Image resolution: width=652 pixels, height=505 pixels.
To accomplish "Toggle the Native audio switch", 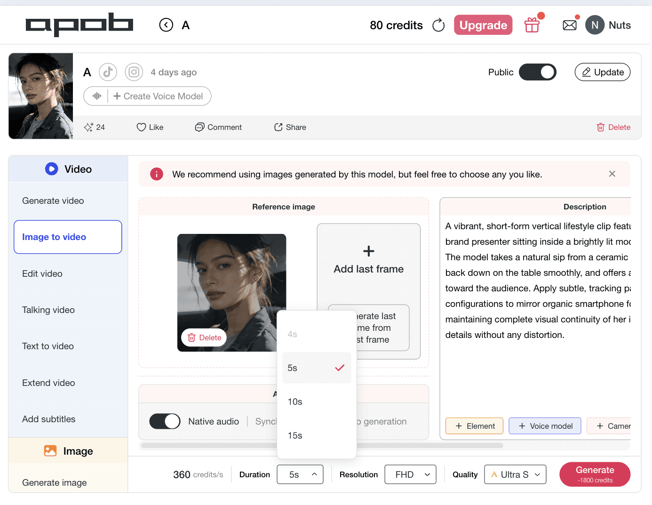I will tap(165, 421).
